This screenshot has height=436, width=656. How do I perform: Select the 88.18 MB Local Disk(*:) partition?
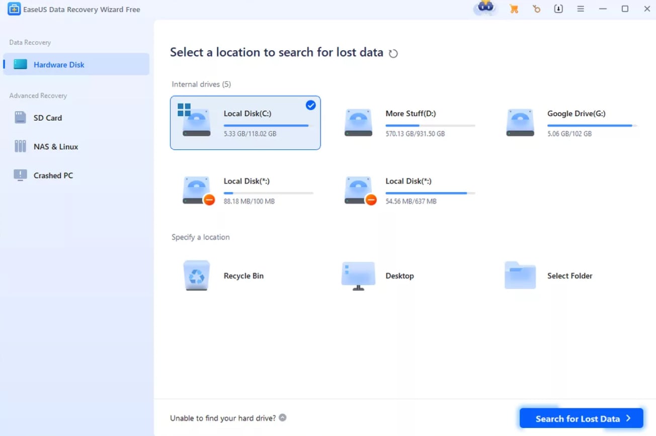tap(245, 190)
